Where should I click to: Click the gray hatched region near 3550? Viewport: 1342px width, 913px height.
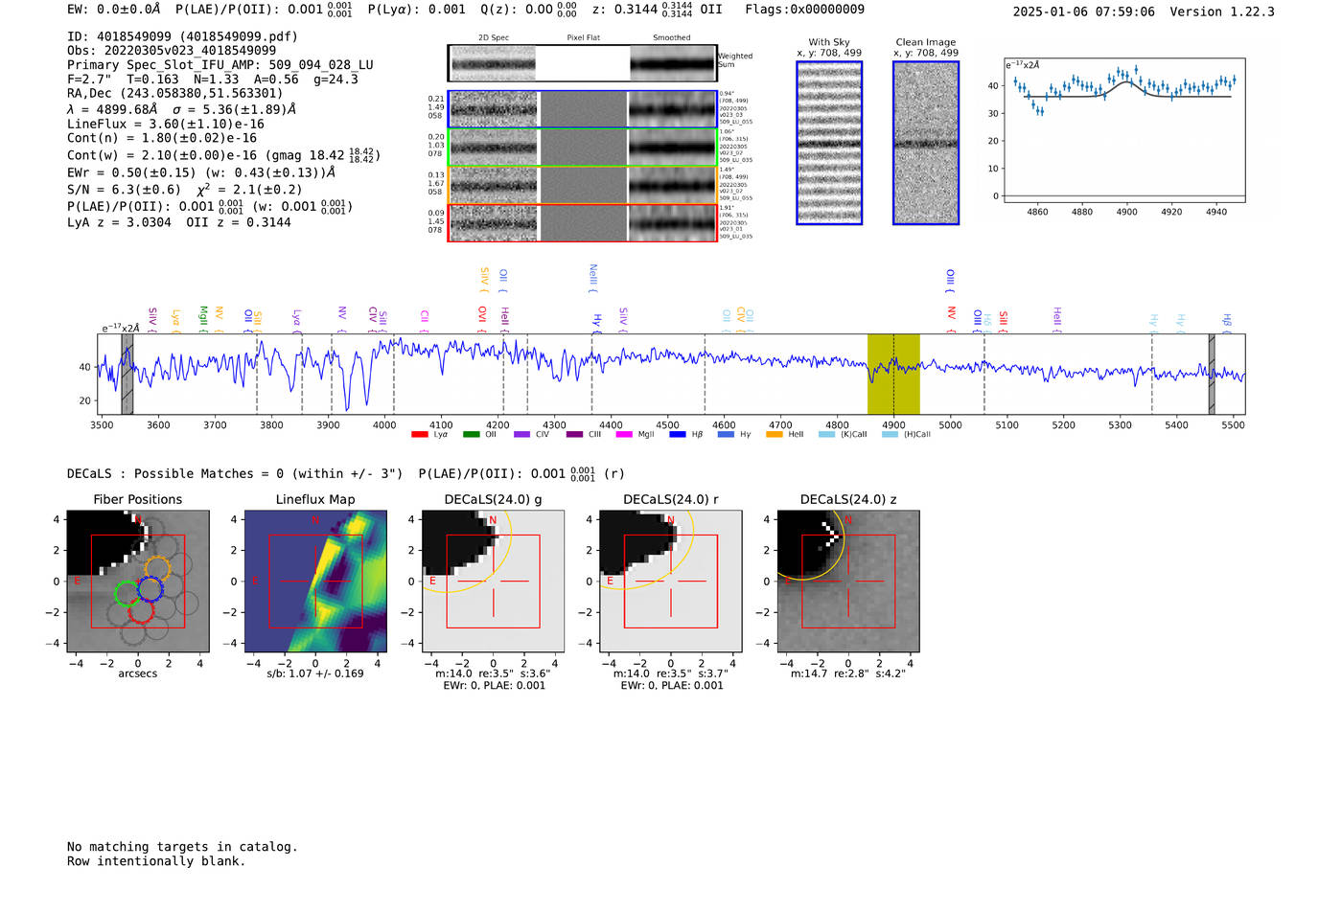[127, 374]
